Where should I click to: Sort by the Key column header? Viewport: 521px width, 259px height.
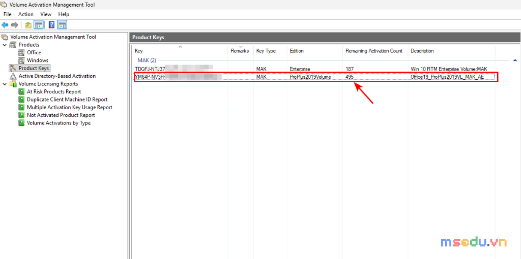(181, 51)
